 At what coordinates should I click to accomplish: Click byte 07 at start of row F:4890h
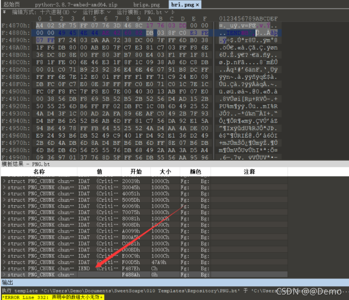[40, 40]
